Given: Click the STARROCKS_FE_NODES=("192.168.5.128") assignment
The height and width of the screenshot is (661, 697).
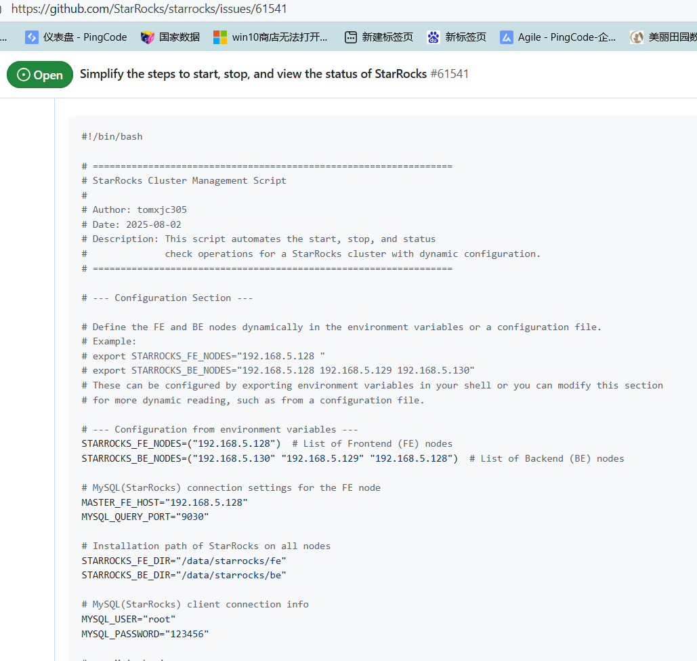Looking at the screenshot, I should click(x=181, y=443).
